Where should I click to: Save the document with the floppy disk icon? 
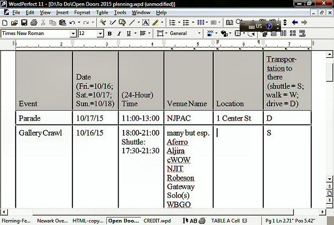[24, 23]
